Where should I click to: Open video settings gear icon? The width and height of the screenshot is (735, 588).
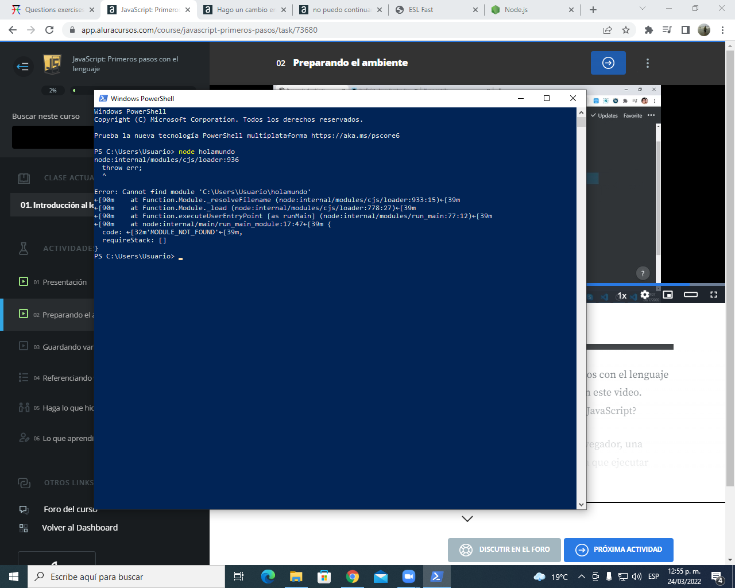coord(645,295)
